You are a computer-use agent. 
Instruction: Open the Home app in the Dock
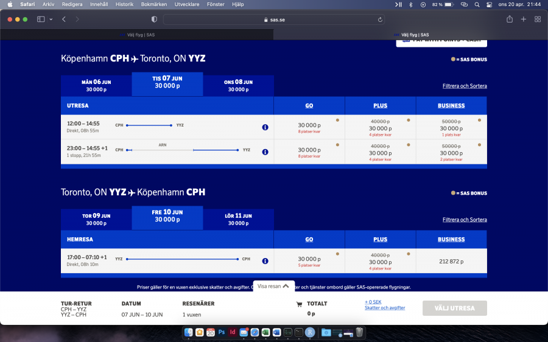tap(200, 332)
